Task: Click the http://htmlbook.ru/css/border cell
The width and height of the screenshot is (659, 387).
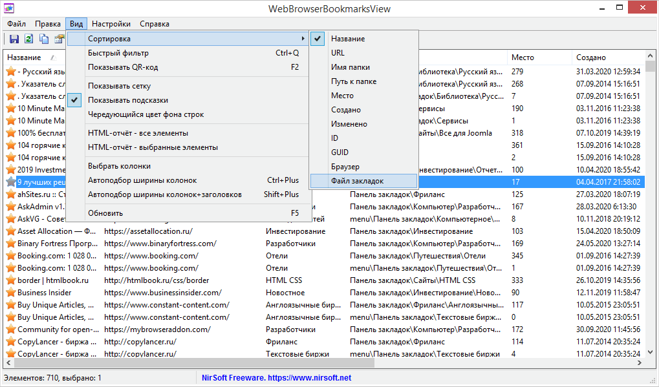Action: tap(157, 280)
